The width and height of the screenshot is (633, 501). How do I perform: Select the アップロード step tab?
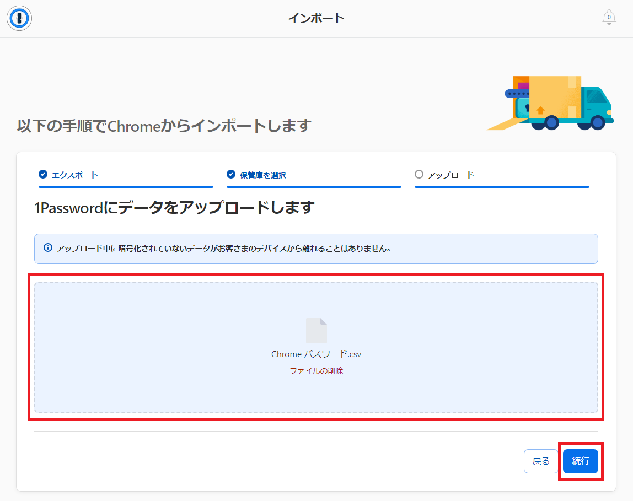[502, 178]
